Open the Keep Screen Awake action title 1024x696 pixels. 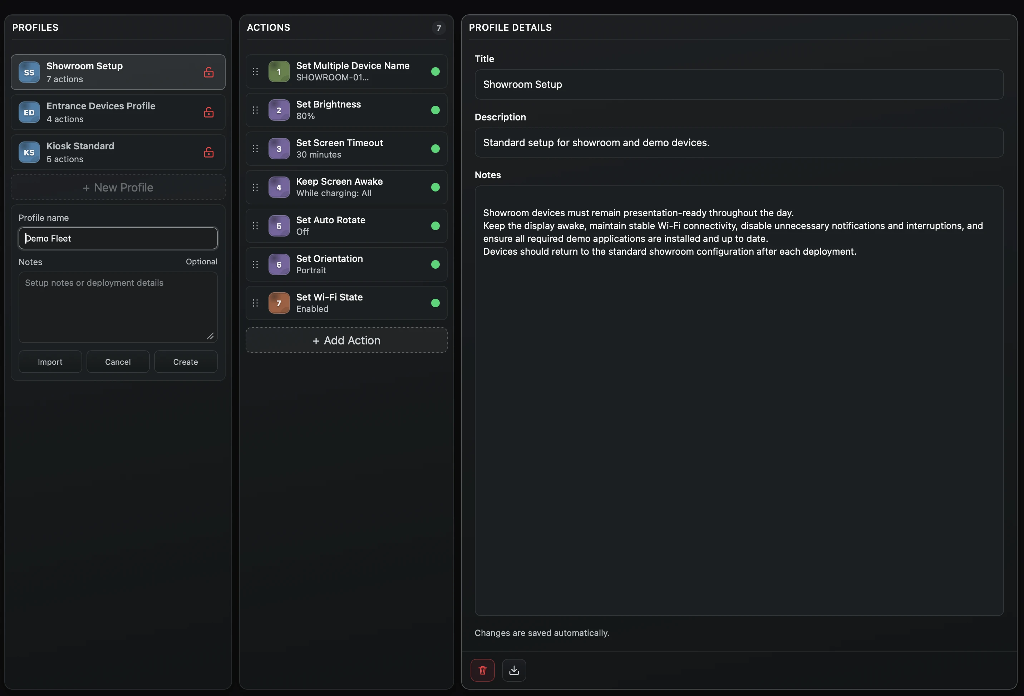click(339, 182)
